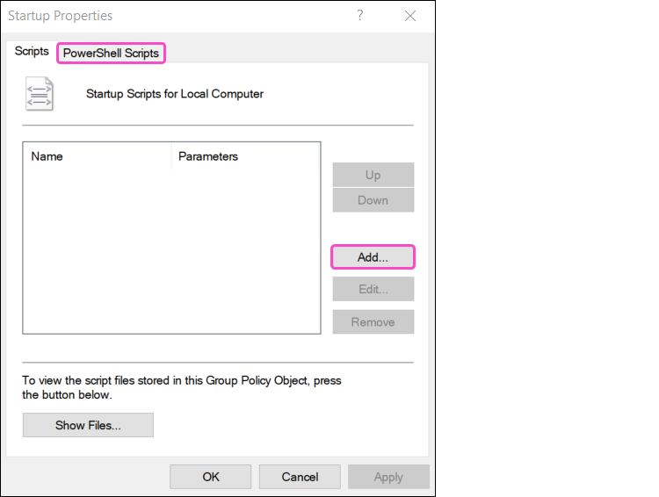
Task: Click the startup scripts document icon
Action: (x=40, y=94)
